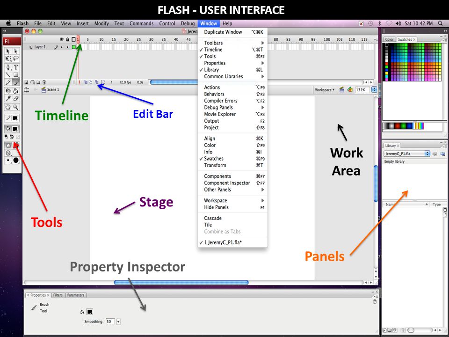Image resolution: width=449 pixels, height=337 pixels.
Task: Click the Fill color swatch in Tools
Action: click(x=15, y=129)
